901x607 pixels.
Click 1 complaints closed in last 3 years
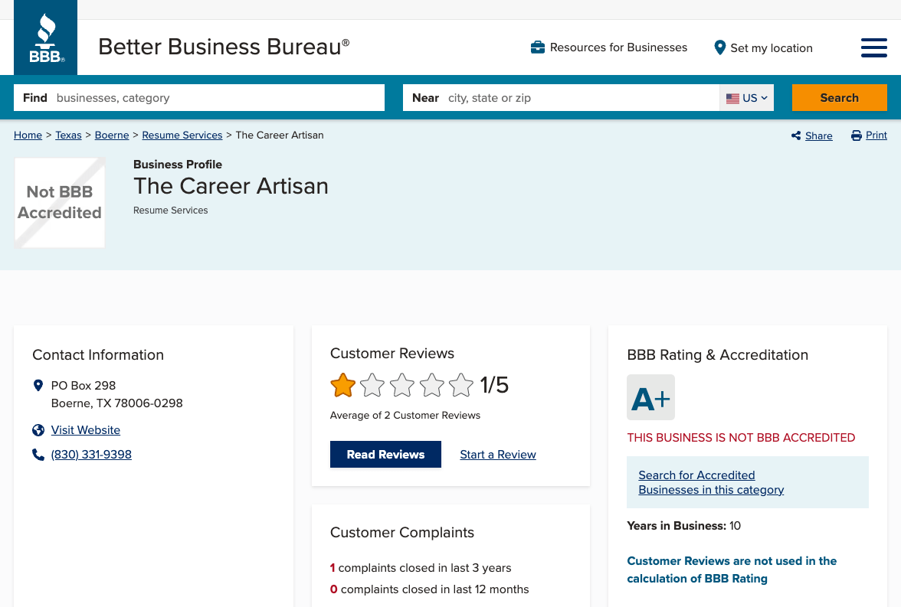[x=421, y=568]
